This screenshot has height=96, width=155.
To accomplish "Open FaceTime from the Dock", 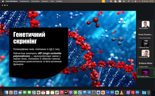I will click(25, 92).
